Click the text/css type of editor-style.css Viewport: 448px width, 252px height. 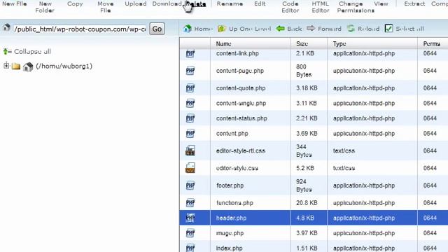pyautogui.click(x=344, y=168)
